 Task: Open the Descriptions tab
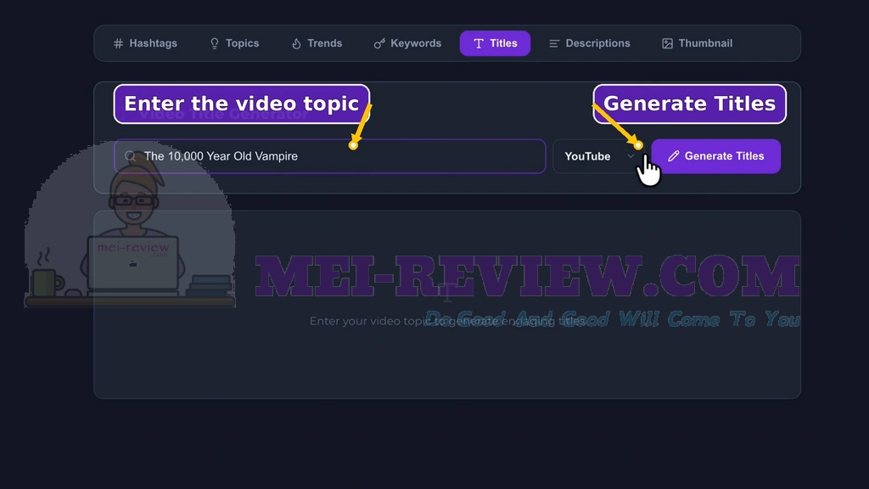pos(590,43)
